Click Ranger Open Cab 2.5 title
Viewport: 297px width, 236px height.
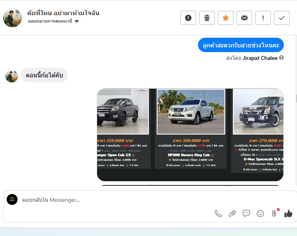click(x=114, y=155)
